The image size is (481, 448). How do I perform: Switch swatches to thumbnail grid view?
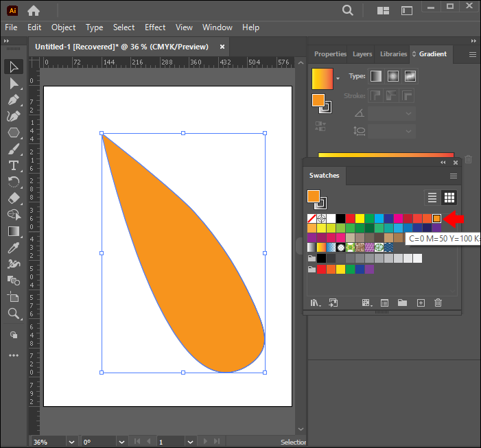click(449, 198)
